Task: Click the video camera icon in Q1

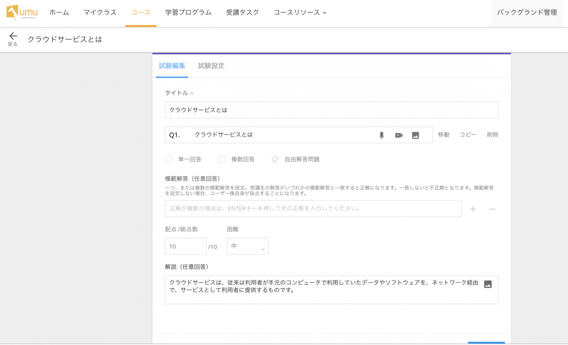Action: pos(399,135)
